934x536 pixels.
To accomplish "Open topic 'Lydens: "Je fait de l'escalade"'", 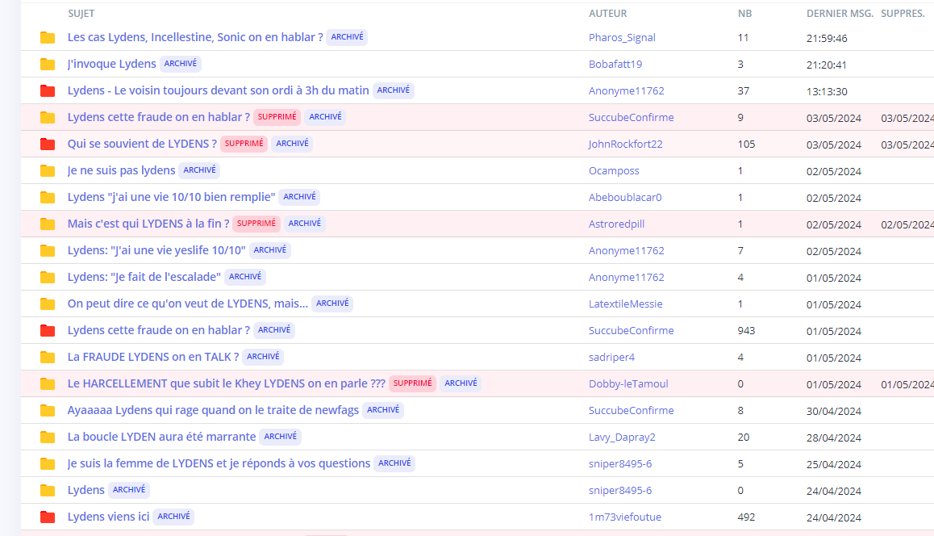I will (x=144, y=277).
